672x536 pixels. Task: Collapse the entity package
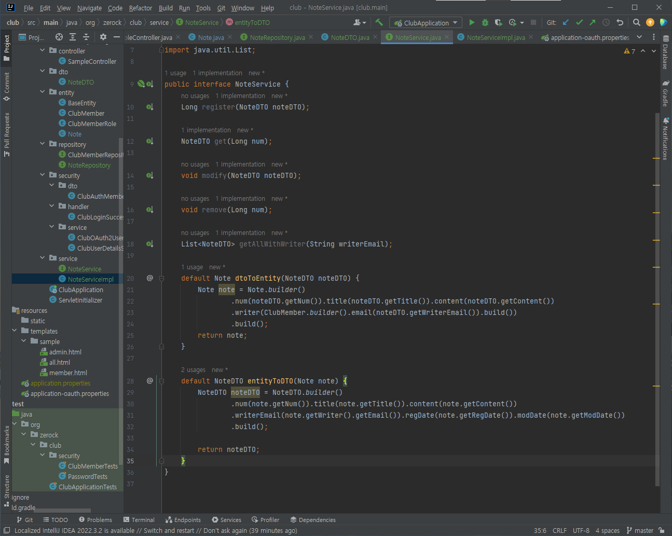point(43,92)
